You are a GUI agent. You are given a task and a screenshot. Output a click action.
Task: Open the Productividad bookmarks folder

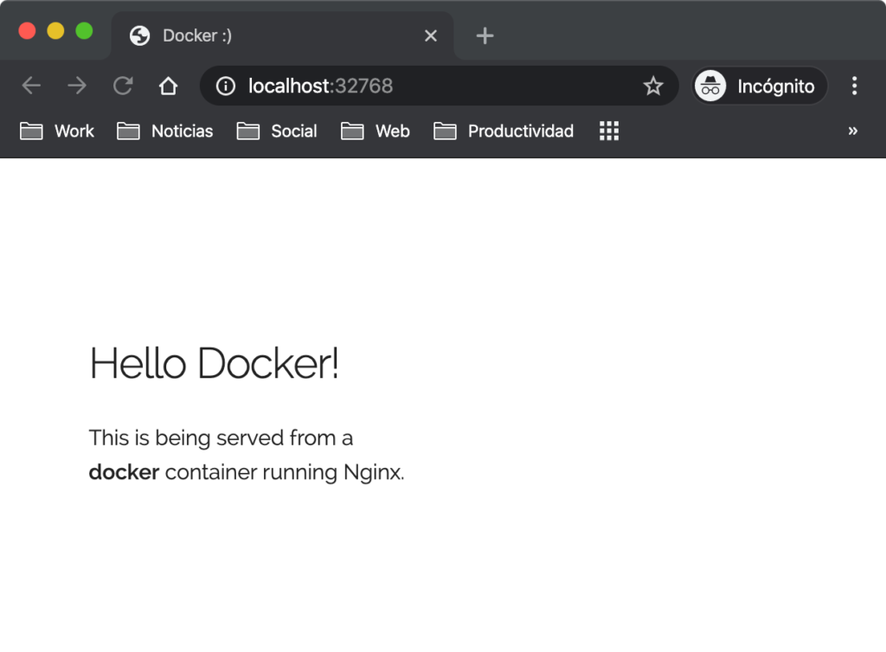[504, 131]
